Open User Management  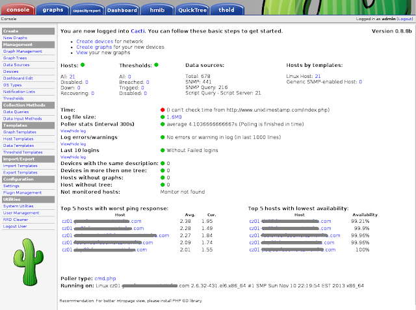[x=21, y=213]
